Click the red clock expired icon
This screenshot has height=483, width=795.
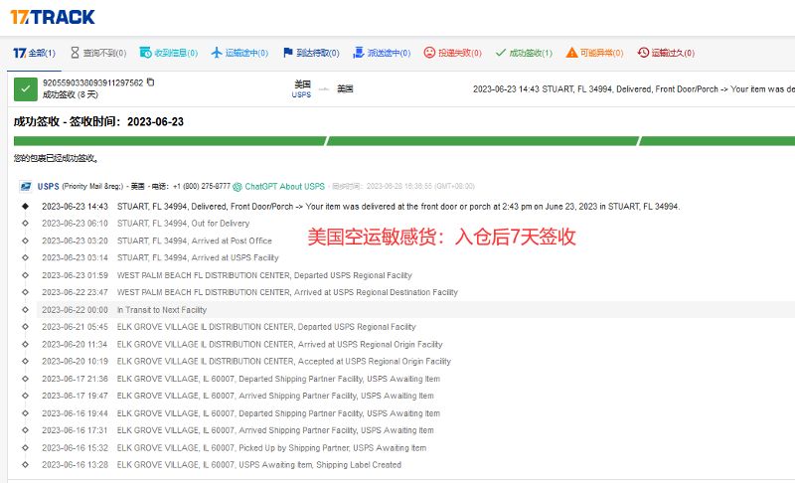[x=643, y=53]
